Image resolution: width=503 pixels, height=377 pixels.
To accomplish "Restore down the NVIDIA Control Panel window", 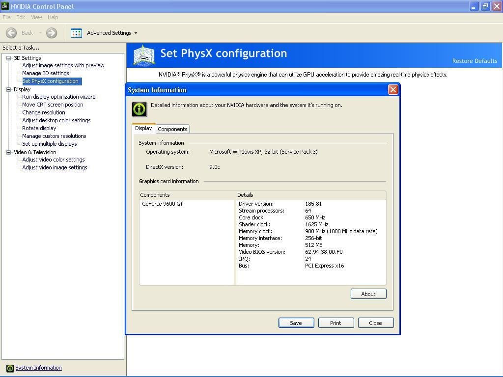I will point(485,6).
